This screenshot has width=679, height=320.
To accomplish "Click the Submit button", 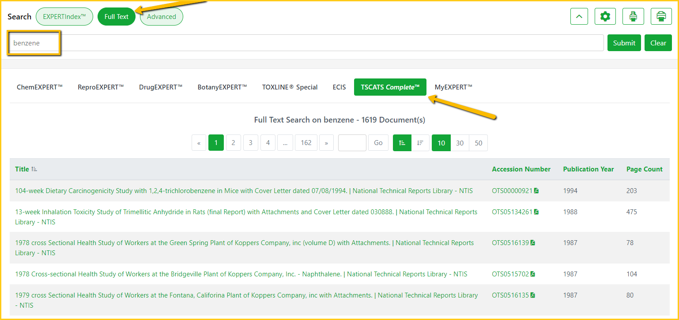I will click(x=624, y=43).
